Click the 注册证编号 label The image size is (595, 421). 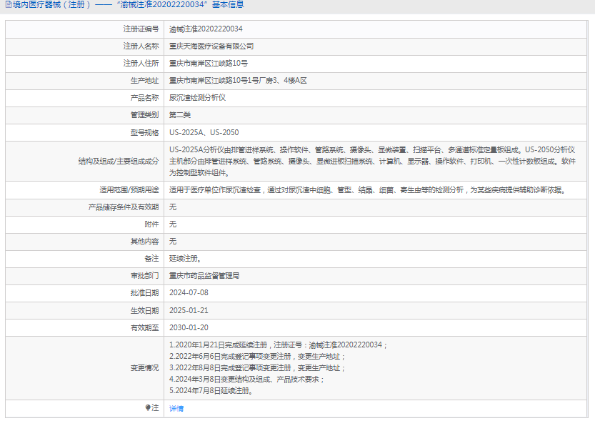pos(141,29)
